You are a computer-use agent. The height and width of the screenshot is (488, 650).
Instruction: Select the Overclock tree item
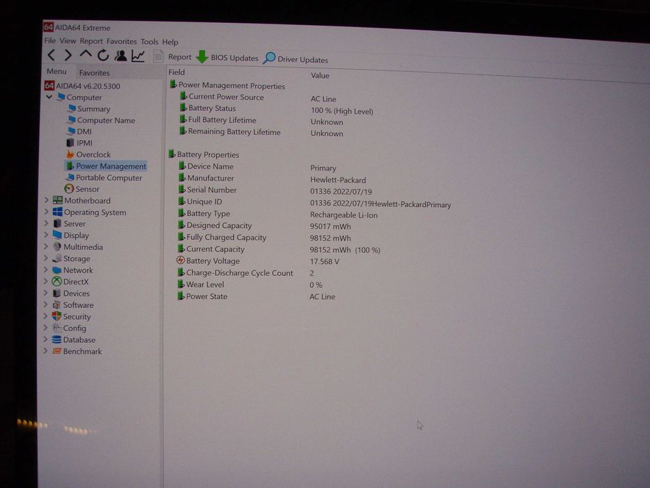pos(88,154)
